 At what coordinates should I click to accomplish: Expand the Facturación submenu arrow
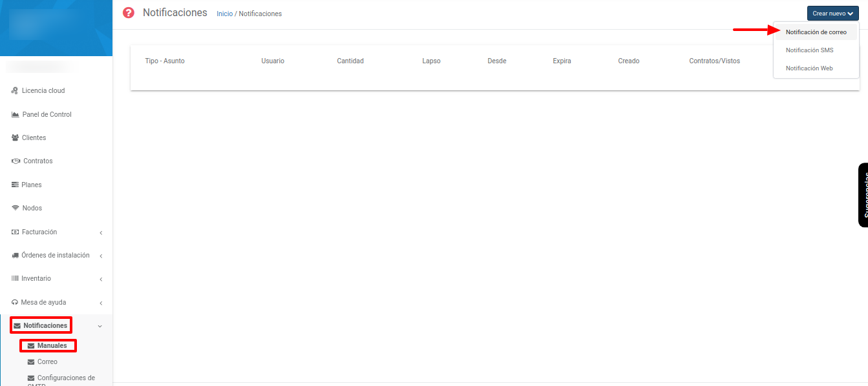tap(101, 232)
